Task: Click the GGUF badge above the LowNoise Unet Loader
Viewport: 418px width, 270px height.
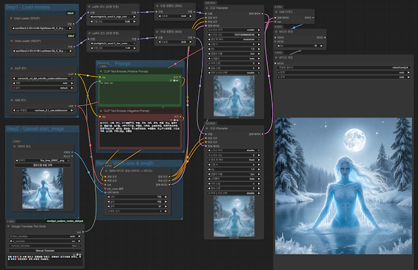Action: 71,36
